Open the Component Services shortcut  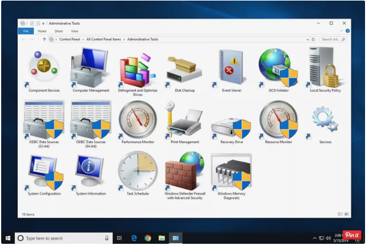[44, 69]
